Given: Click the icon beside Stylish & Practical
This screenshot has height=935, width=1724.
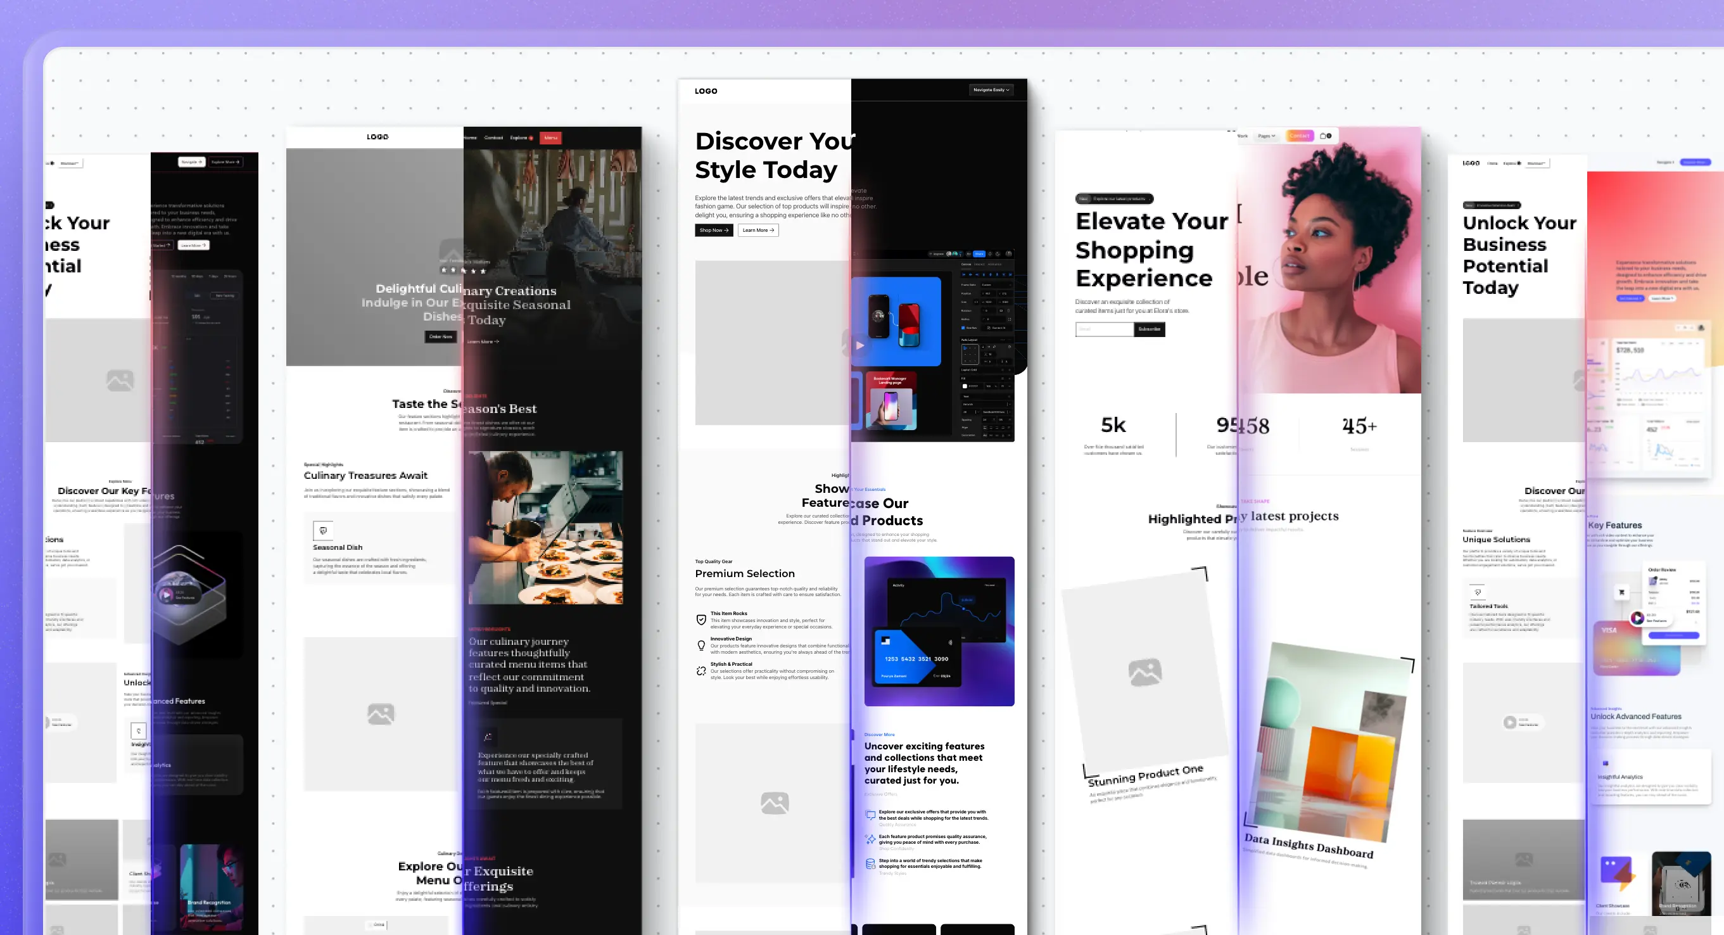Looking at the screenshot, I should [x=700, y=671].
